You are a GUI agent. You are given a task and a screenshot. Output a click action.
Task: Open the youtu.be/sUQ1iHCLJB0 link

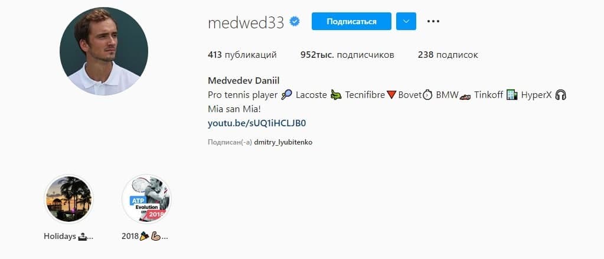pyautogui.click(x=257, y=123)
